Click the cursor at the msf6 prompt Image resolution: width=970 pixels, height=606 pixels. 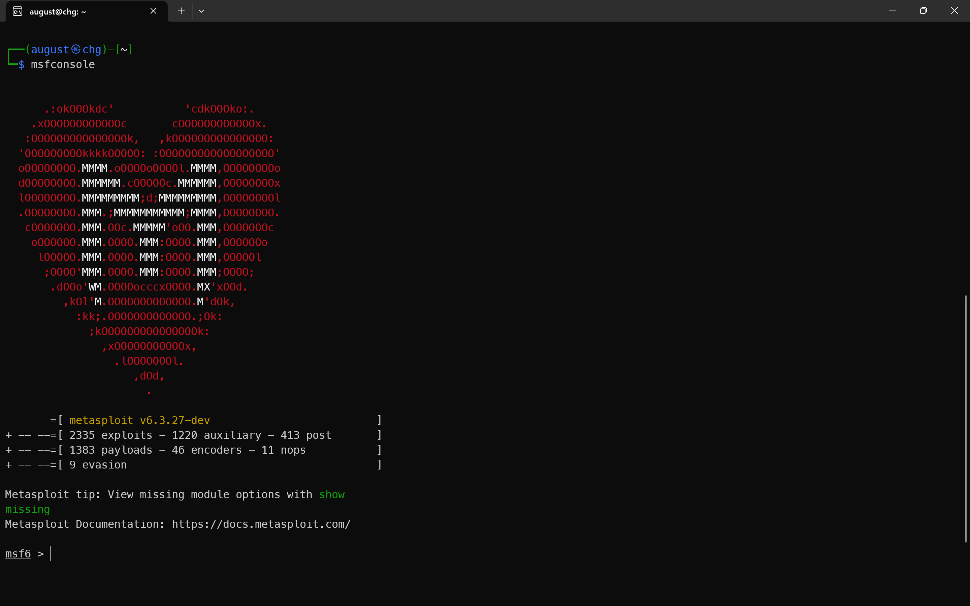(51, 553)
